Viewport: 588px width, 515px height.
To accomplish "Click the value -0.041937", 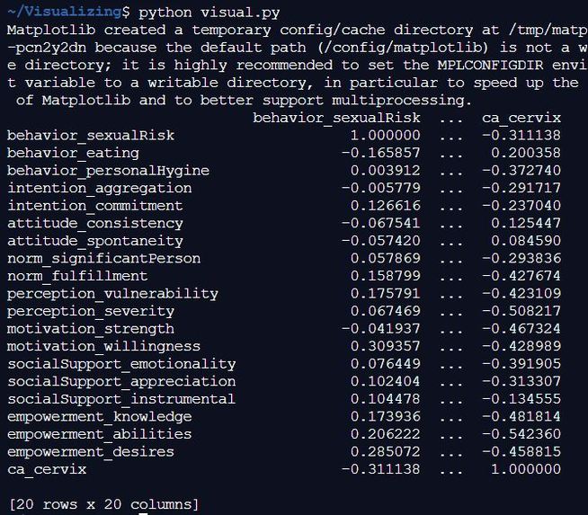I will (x=380, y=329).
